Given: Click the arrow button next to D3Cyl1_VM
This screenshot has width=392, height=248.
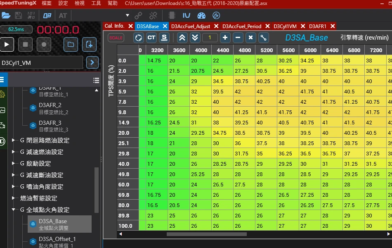Looking at the screenshot, I should click(x=92, y=62).
